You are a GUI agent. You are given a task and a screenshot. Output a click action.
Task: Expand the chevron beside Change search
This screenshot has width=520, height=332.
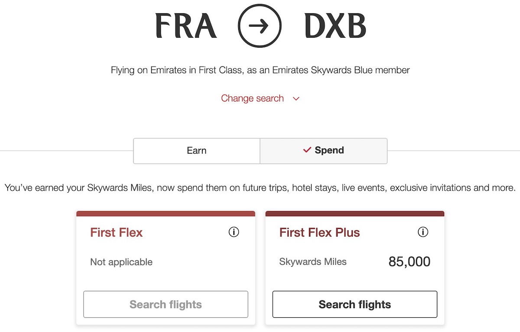pyautogui.click(x=296, y=99)
